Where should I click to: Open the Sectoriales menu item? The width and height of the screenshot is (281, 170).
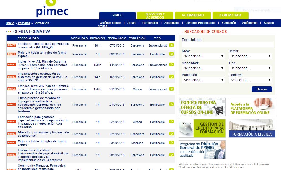tap(172, 23)
